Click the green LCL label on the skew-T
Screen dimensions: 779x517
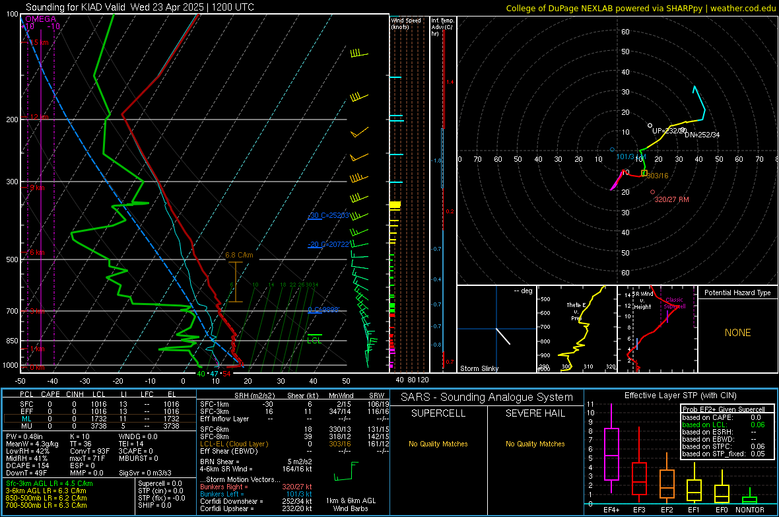point(314,341)
